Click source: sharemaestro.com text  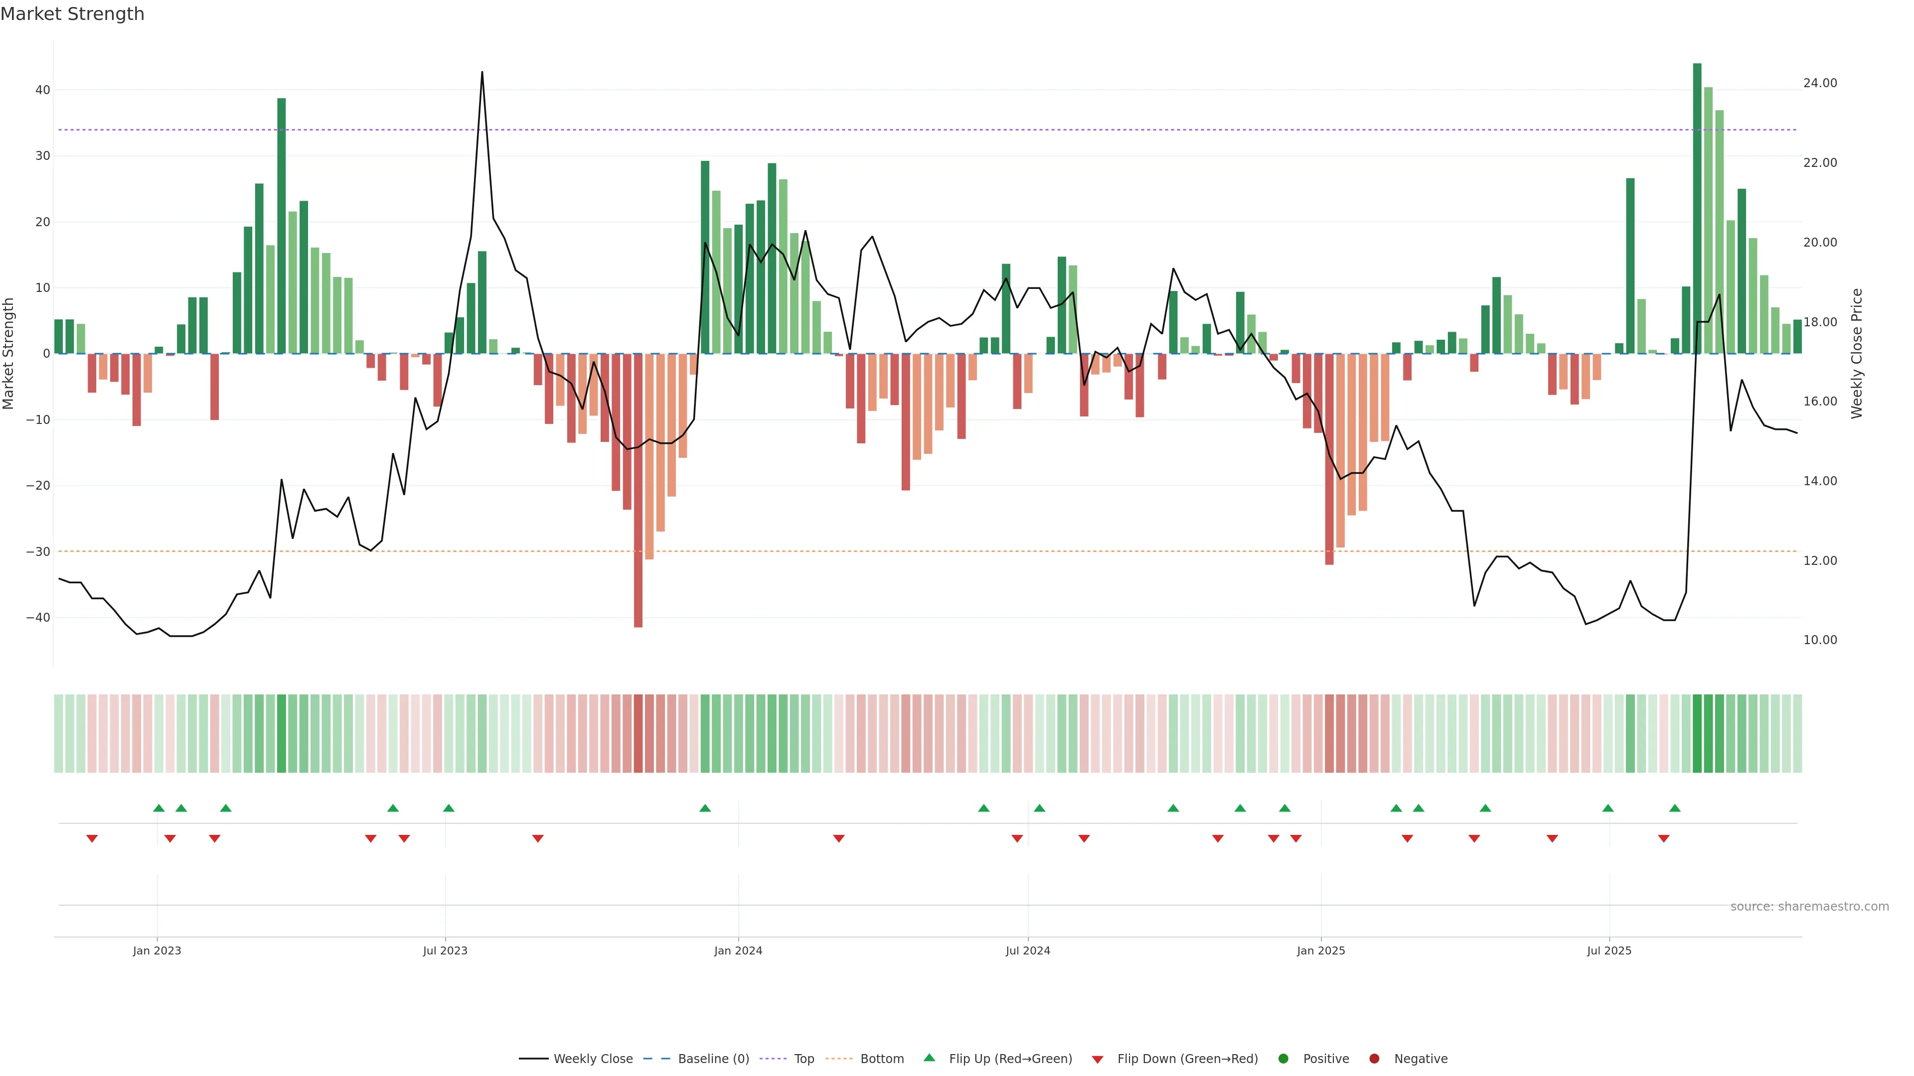point(1809,907)
